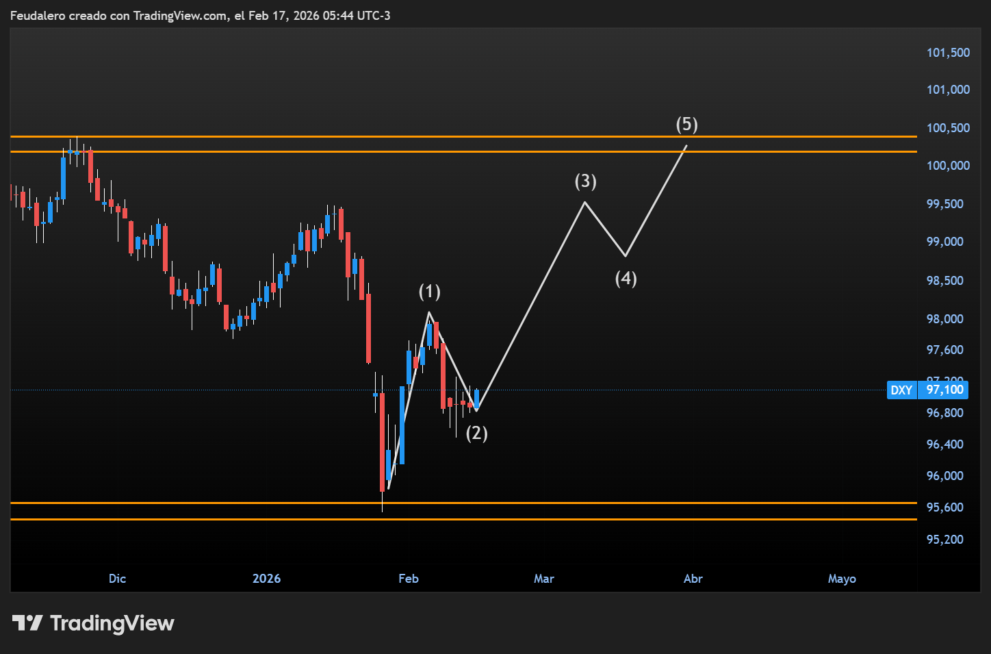Select the 2026 year label on time axis
Viewport: 991px width, 654px height.
[x=266, y=579]
